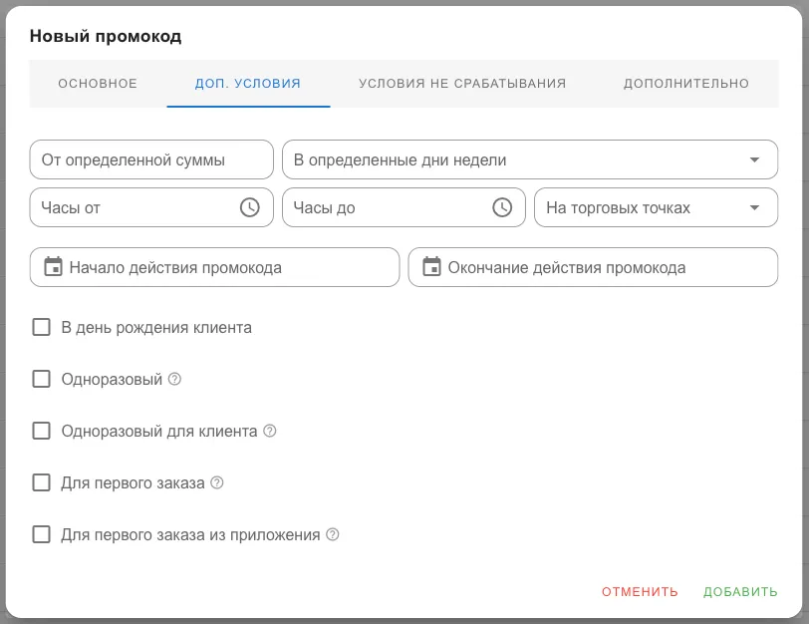Screen dimensions: 809x624
Task: Click the Отменить button
Action: 640,591
